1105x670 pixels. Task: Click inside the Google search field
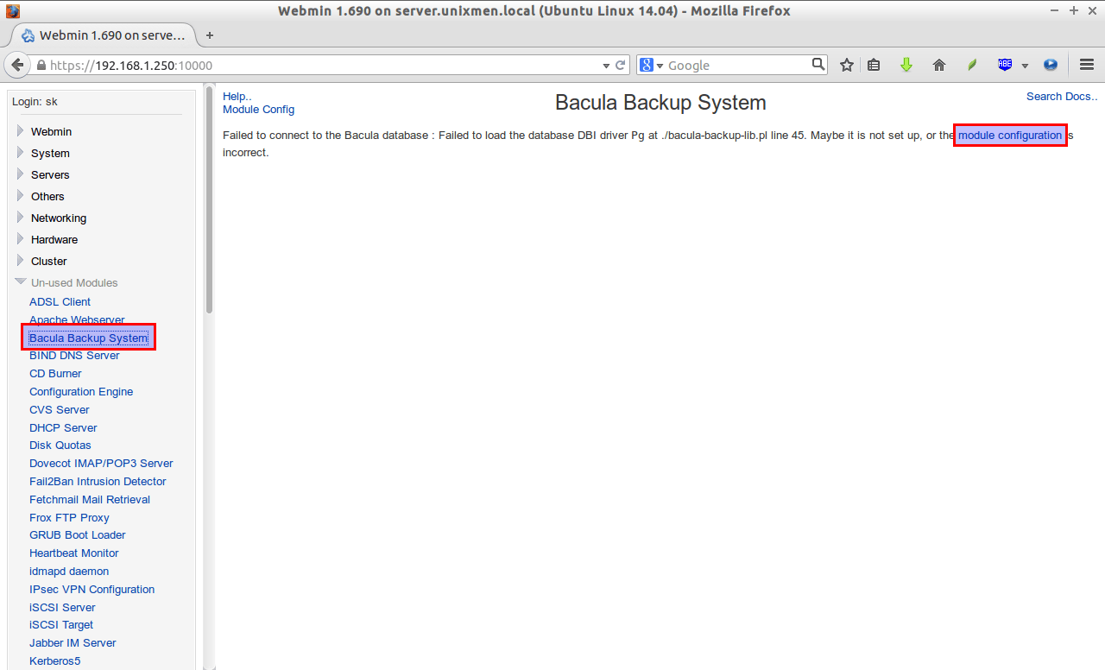point(738,66)
